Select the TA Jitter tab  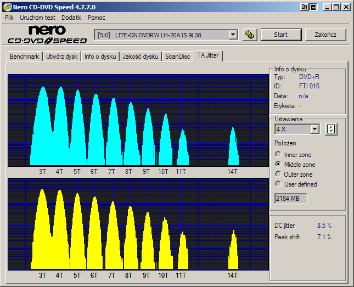[x=207, y=55]
